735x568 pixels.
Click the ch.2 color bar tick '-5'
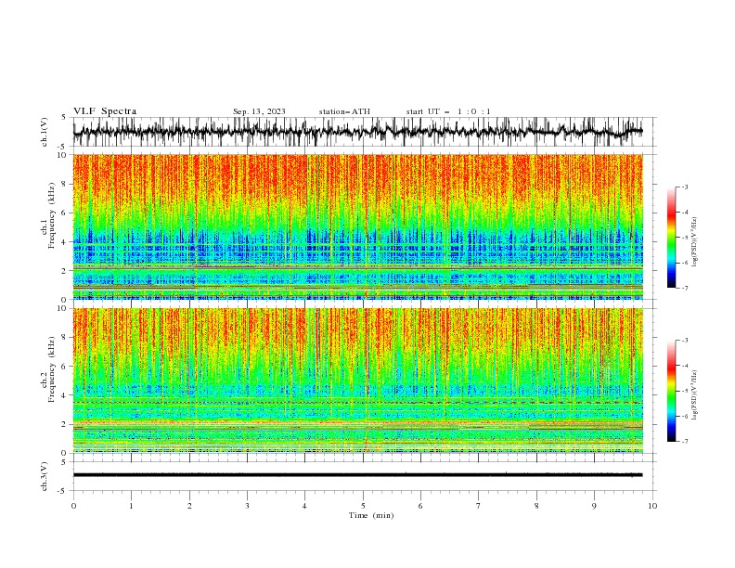point(685,391)
